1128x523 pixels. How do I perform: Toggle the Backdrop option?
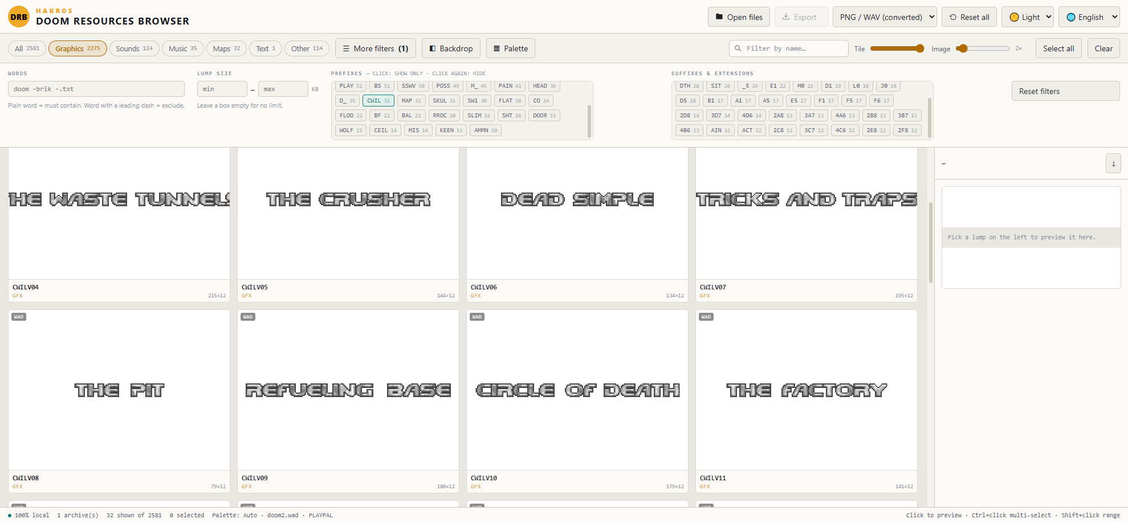pos(451,48)
